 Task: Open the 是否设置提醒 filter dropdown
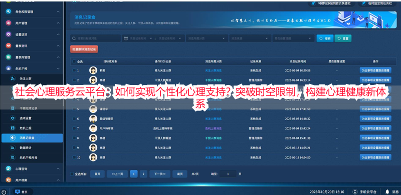[x=293, y=38]
